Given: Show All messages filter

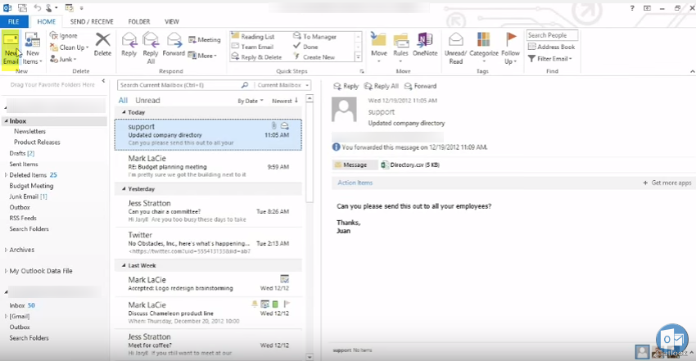Looking at the screenshot, I should click(123, 100).
